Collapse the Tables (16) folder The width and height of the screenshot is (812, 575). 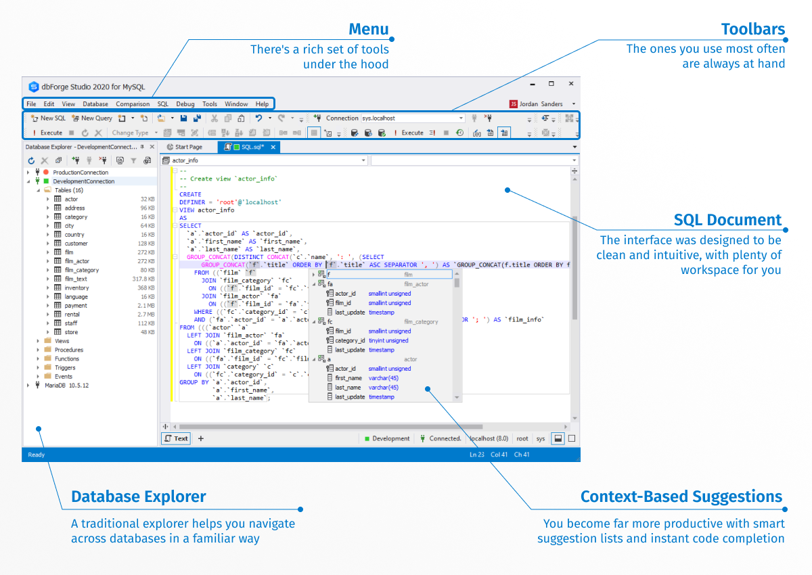pos(38,190)
